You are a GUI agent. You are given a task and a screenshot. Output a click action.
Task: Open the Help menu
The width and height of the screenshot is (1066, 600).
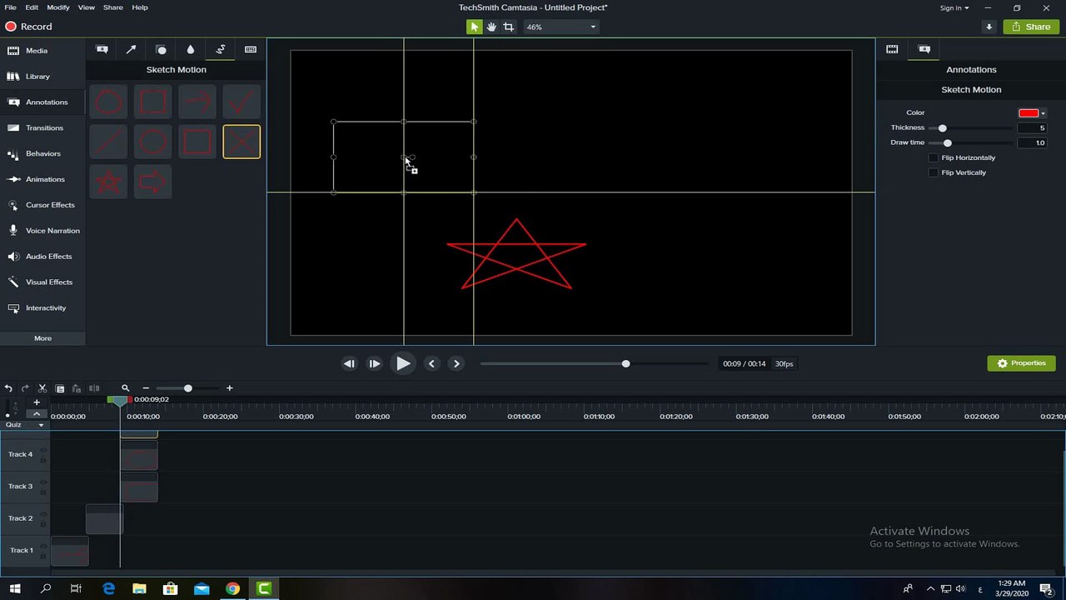coord(140,7)
